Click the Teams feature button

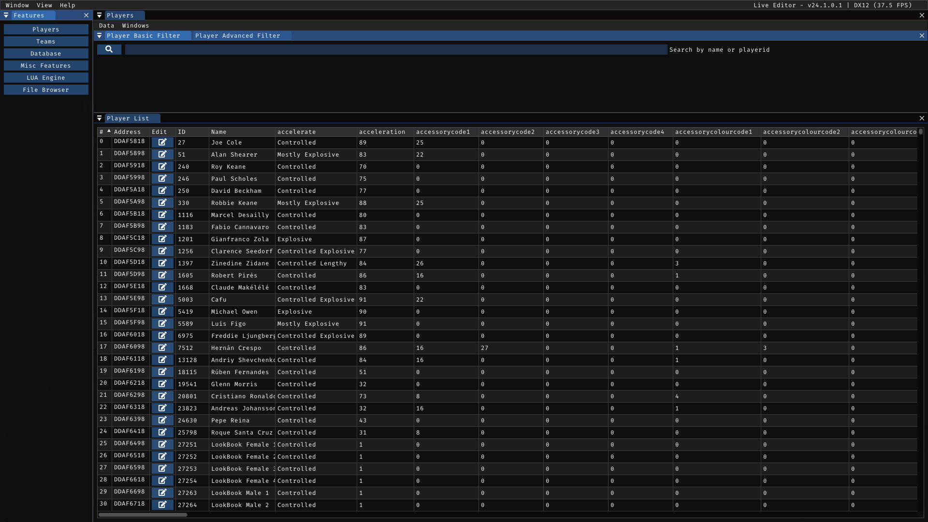click(46, 42)
